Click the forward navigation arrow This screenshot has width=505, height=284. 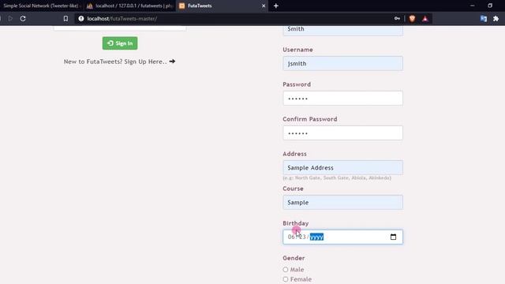(10, 19)
